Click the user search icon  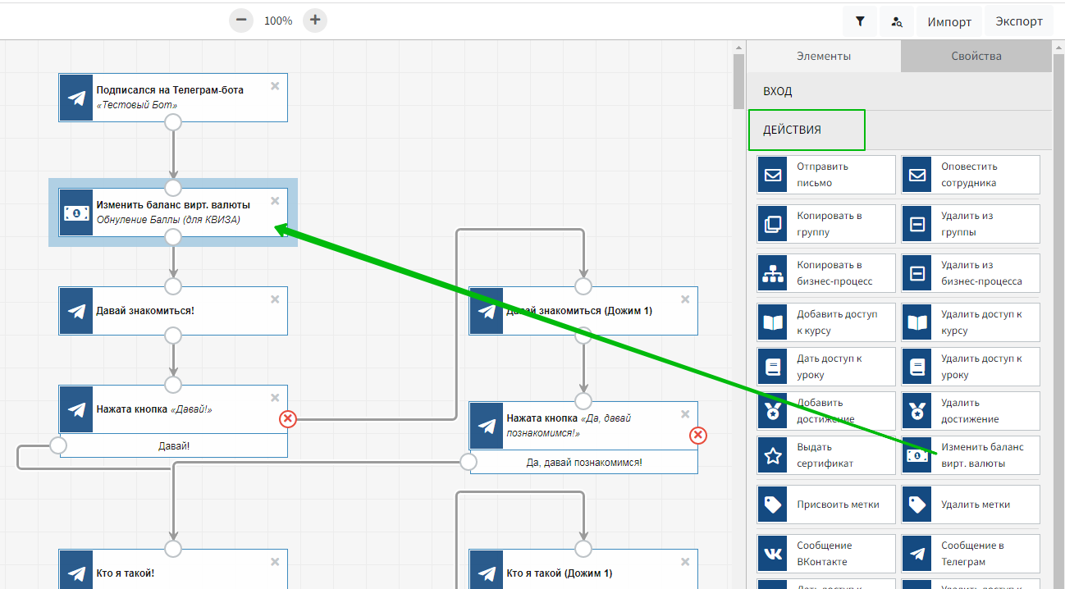click(898, 22)
